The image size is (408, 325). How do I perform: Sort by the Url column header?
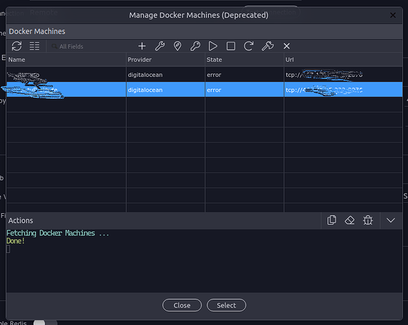(343, 60)
